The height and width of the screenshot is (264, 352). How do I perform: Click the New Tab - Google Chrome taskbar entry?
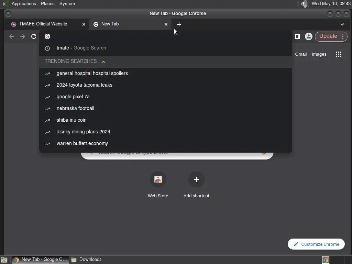pyautogui.click(x=41, y=260)
